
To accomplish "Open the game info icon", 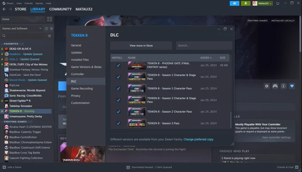I will (x=283, y=86).
